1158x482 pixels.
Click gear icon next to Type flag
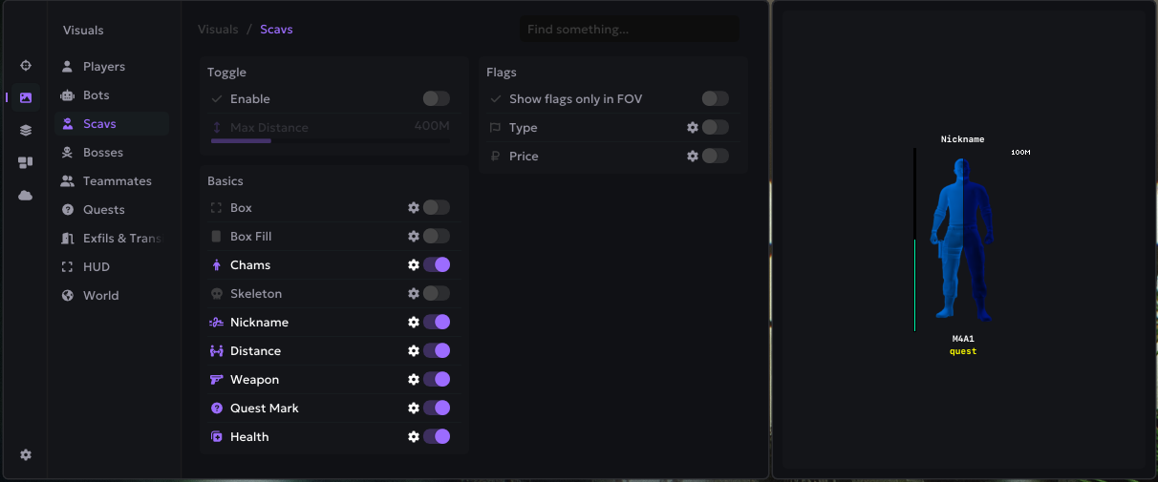tap(693, 128)
